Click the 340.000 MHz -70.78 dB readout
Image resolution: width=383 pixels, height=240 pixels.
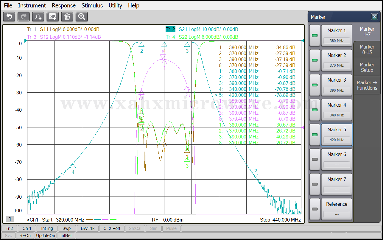(257, 89)
